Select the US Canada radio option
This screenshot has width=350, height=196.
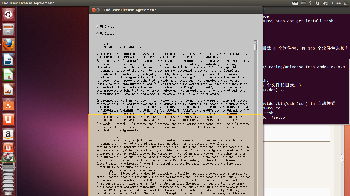click(105, 27)
